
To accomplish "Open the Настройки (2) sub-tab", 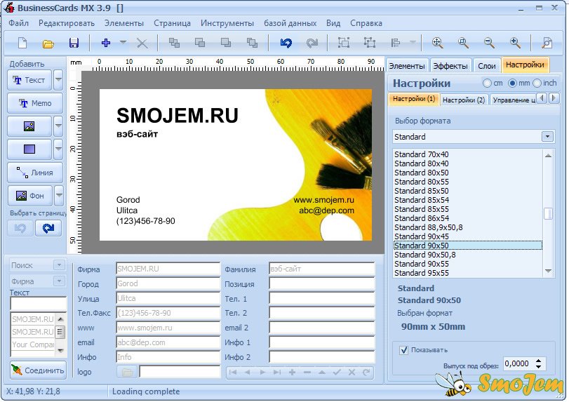I will [x=464, y=100].
